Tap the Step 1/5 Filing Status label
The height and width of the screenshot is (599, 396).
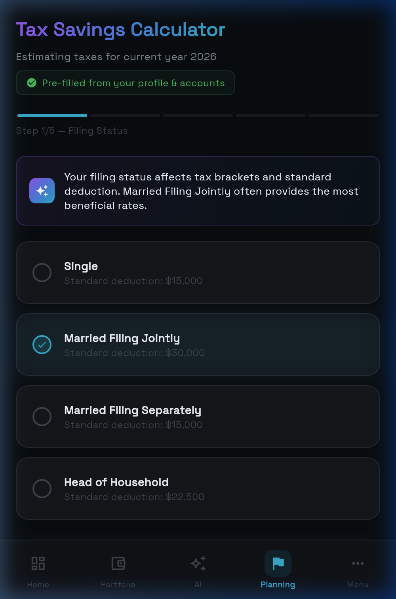coord(72,131)
